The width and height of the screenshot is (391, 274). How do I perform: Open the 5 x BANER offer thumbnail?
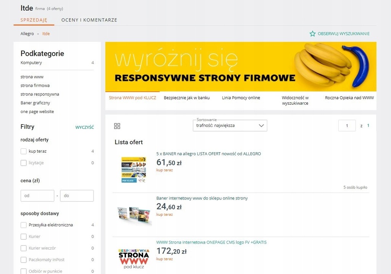pyautogui.click(x=133, y=169)
